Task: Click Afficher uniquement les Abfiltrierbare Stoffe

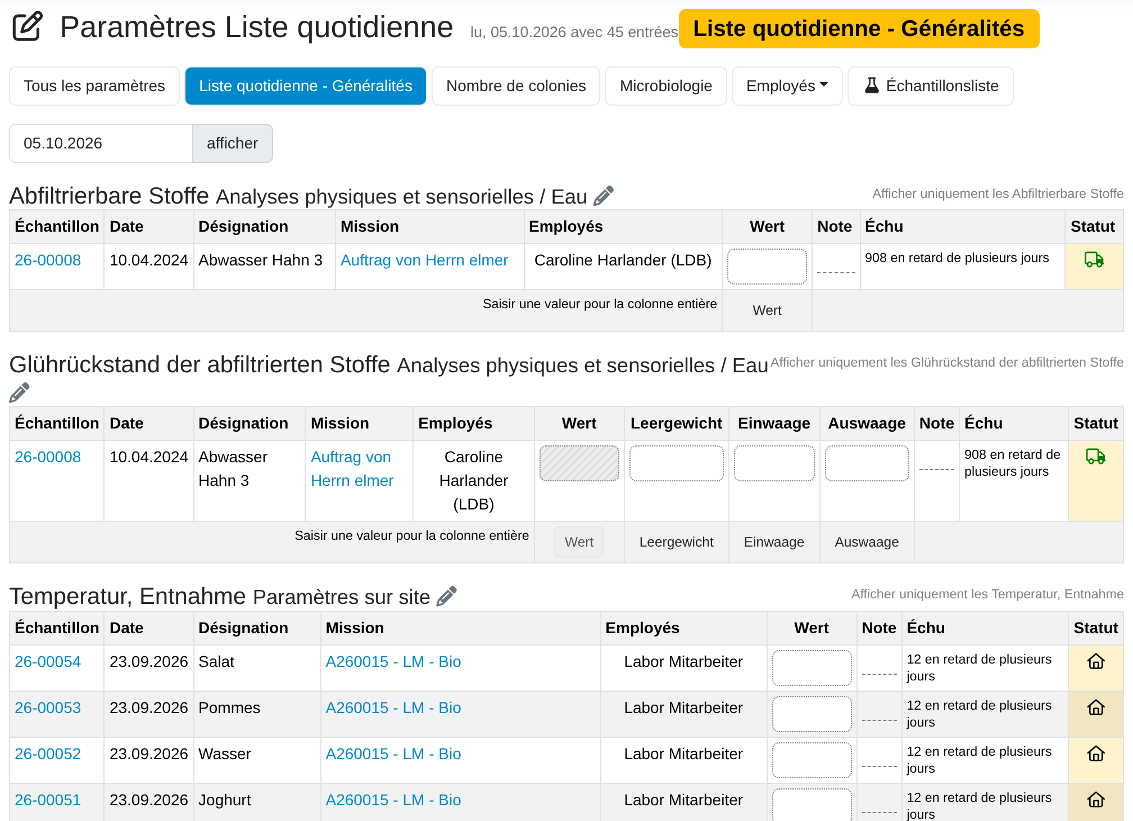Action: [x=998, y=193]
